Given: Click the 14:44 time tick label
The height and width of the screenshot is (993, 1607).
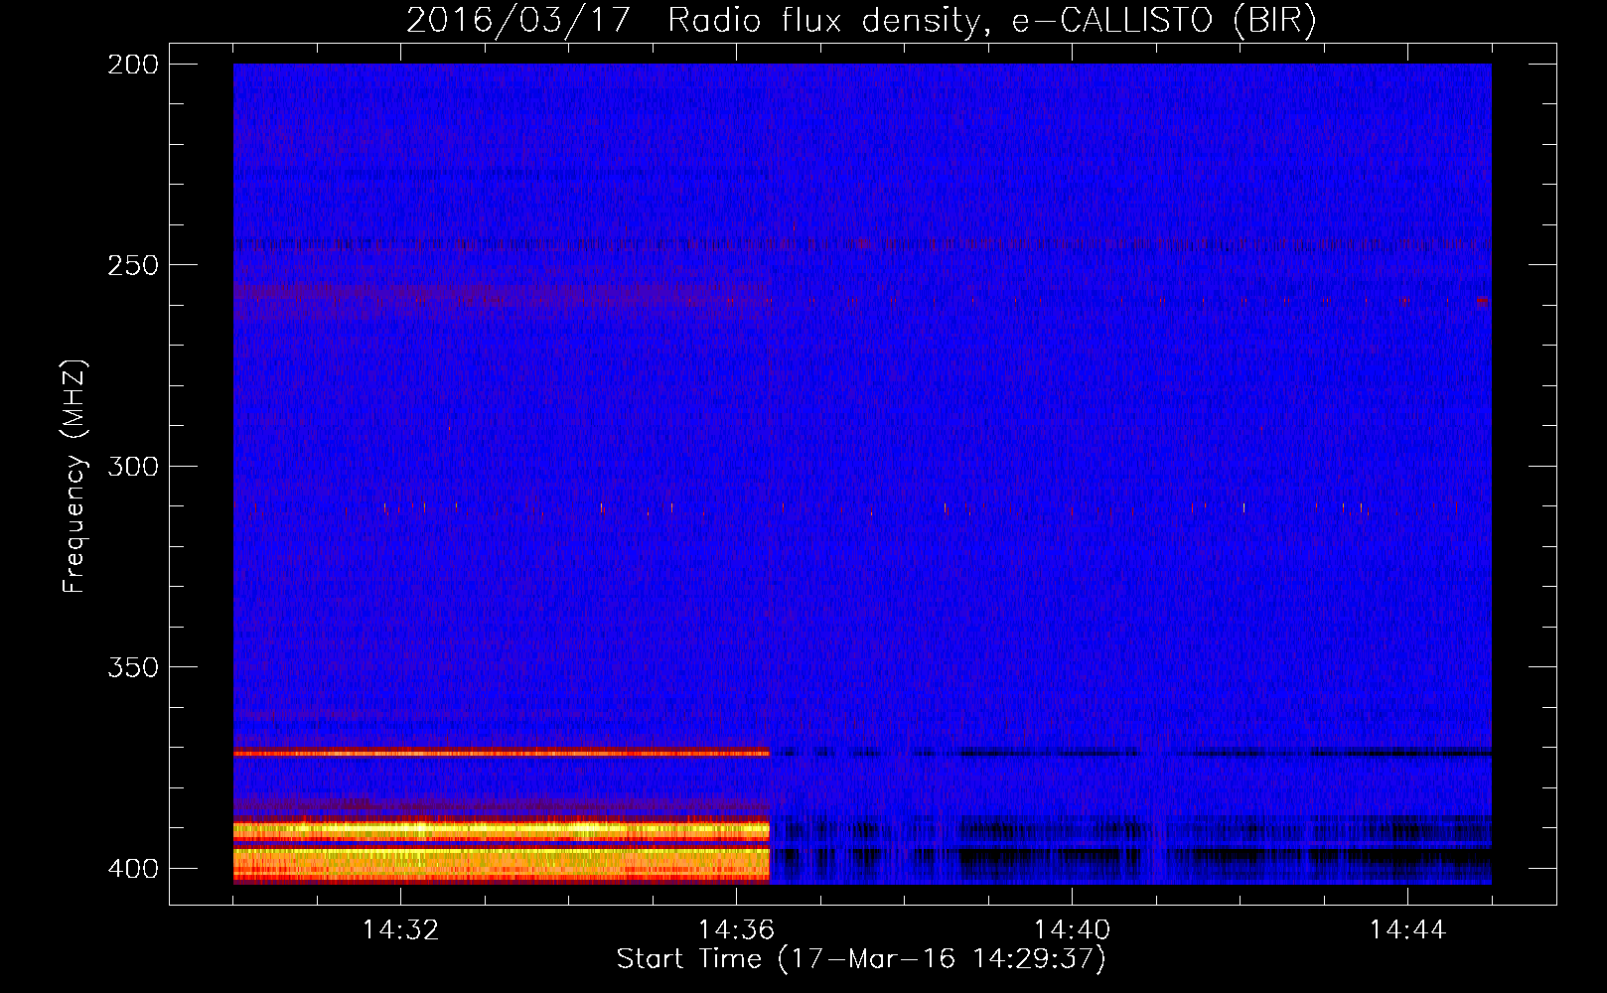Looking at the screenshot, I should pos(1407,930).
